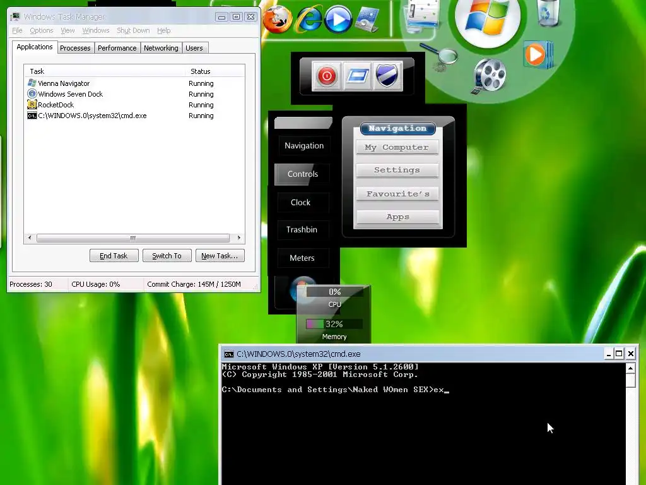The width and height of the screenshot is (646, 485).
Task: Open the Help menu
Action: 163,30
